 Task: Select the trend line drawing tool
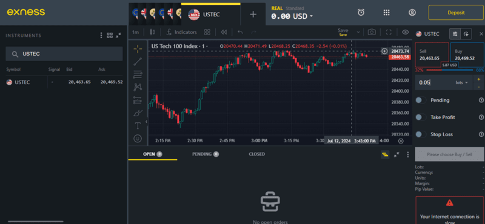(x=138, y=62)
